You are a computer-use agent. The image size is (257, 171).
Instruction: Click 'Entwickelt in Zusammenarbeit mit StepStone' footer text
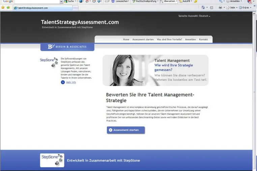[x=104, y=161]
